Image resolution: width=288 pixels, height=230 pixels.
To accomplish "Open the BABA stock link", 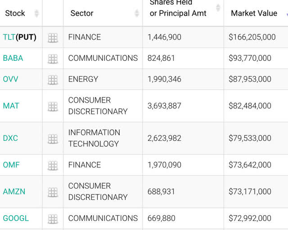I will [13, 58].
